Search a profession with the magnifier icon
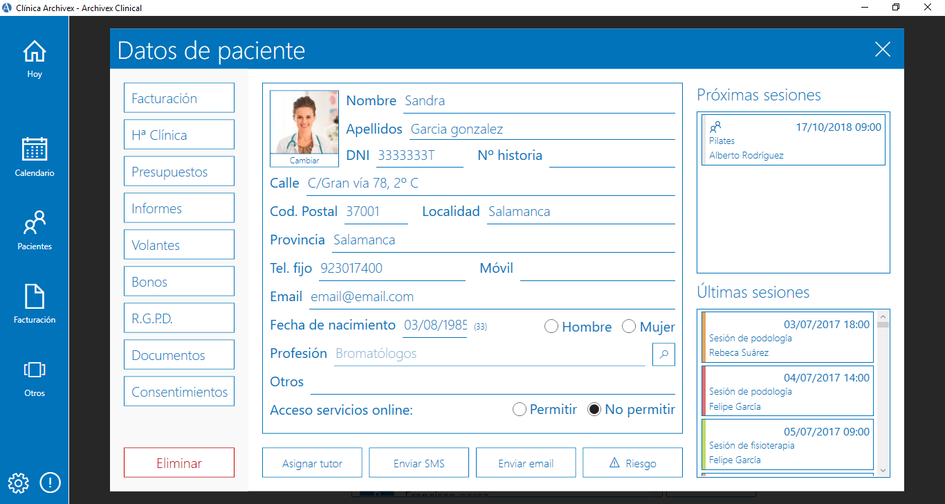Screen dimensions: 945x504 (663, 354)
